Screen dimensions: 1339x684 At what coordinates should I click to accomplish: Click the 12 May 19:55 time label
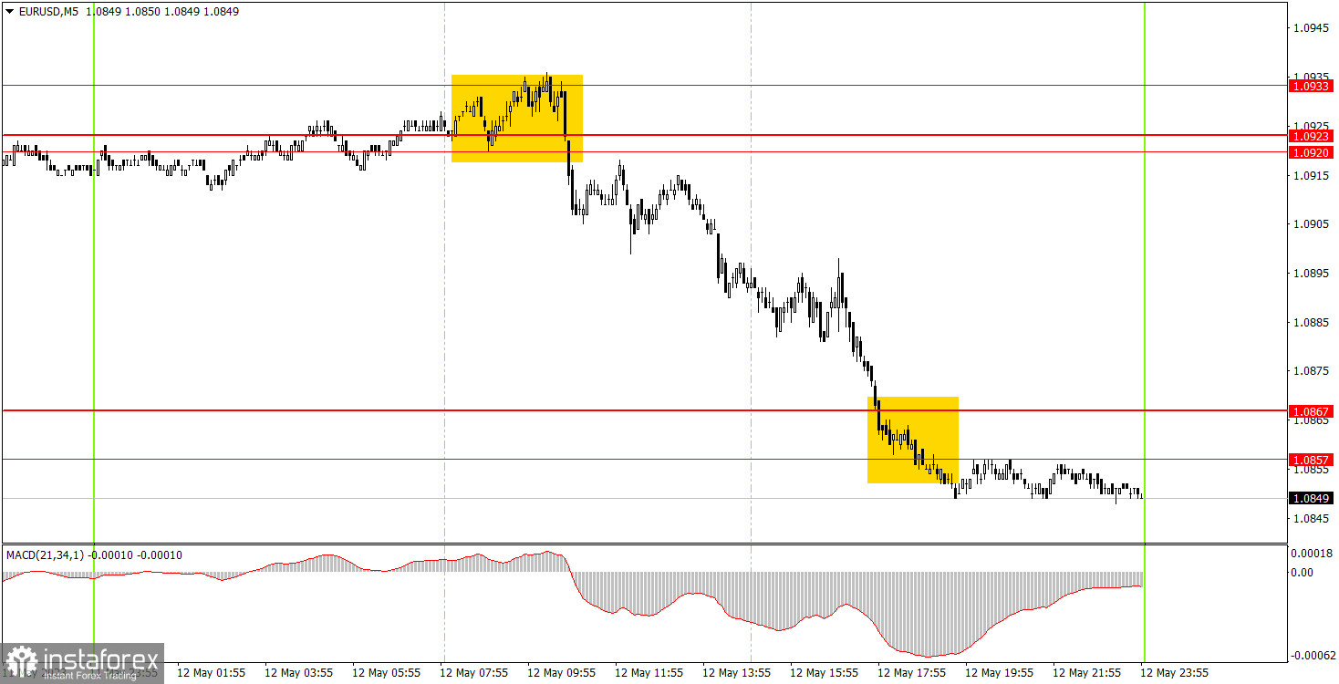[x=998, y=673]
